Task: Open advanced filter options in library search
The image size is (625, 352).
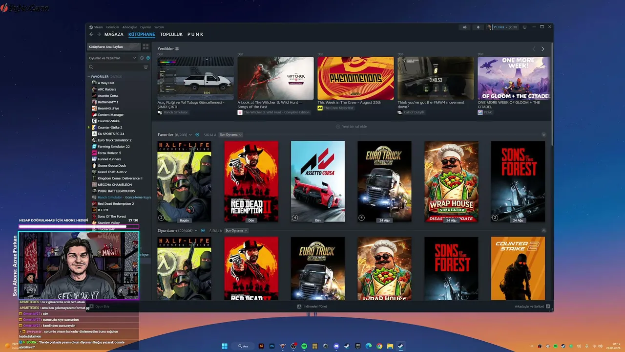Action: point(146,67)
